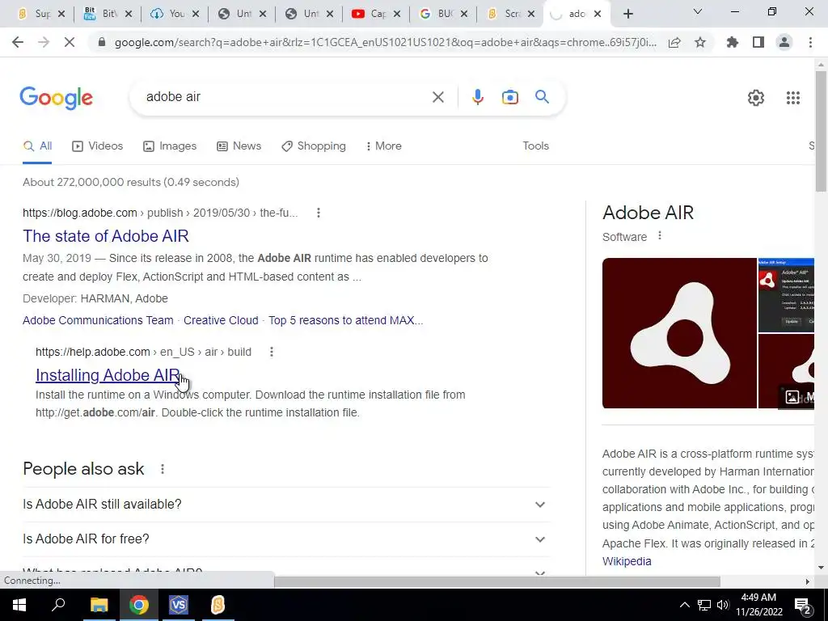Open the volume speaker tray icon
Screen dimensions: 828x621
tap(723, 605)
